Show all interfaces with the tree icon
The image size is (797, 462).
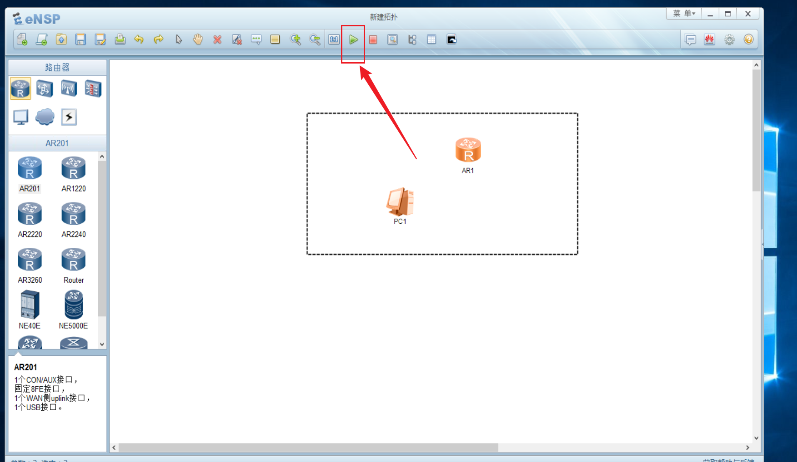click(412, 39)
